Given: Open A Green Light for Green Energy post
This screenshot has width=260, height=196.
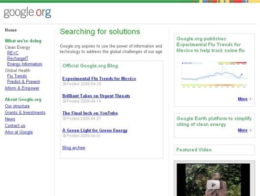Looking at the screenshot, I should click(x=95, y=131).
